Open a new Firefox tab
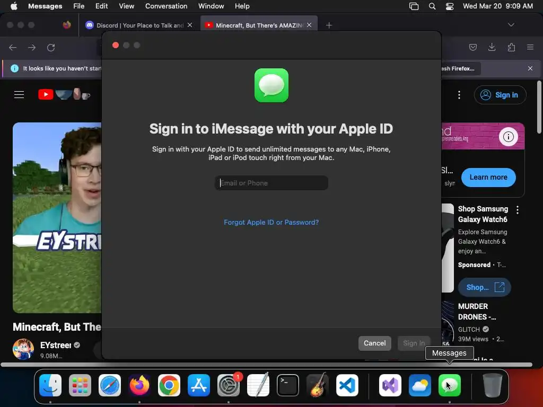The width and height of the screenshot is (543, 407). pos(329,25)
